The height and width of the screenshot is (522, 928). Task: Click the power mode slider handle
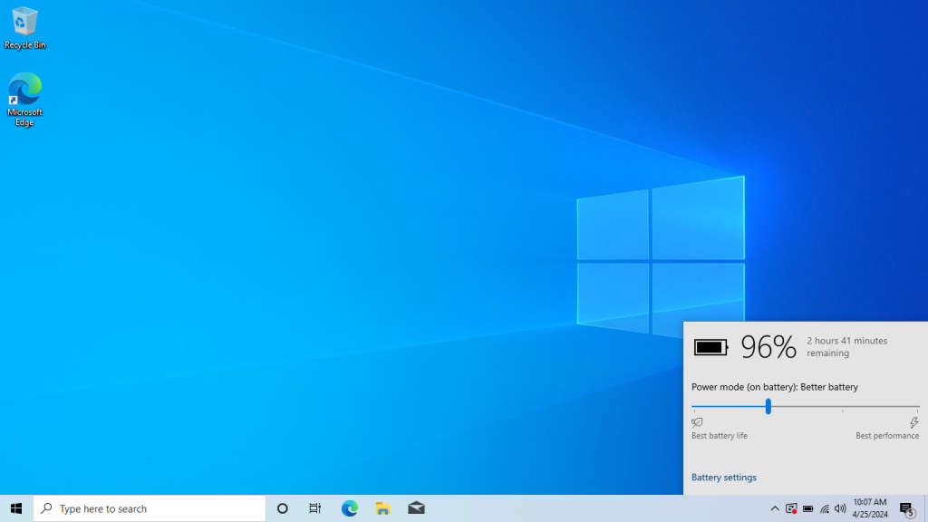[767, 407]
